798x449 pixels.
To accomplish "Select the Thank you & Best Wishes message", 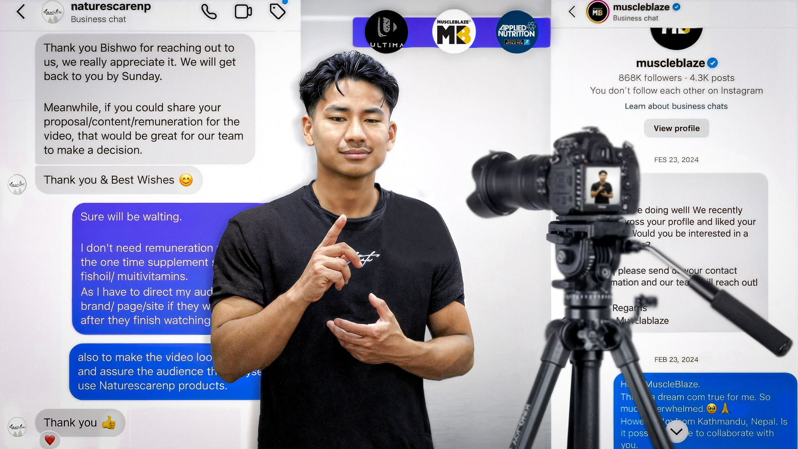I will pos(118,180).
